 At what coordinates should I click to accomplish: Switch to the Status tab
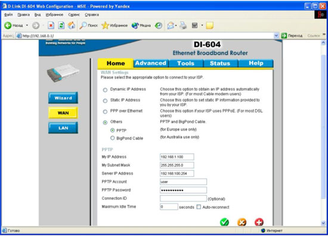(220, 63)
